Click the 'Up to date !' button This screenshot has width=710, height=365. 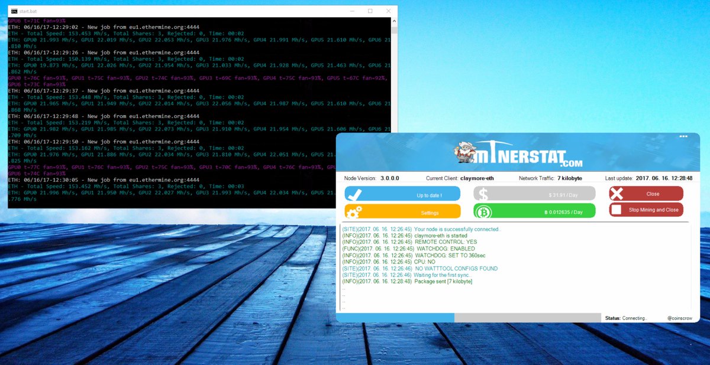402,194
